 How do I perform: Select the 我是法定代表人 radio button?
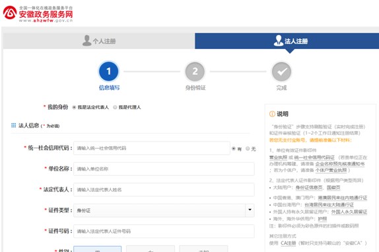[74, 107]
